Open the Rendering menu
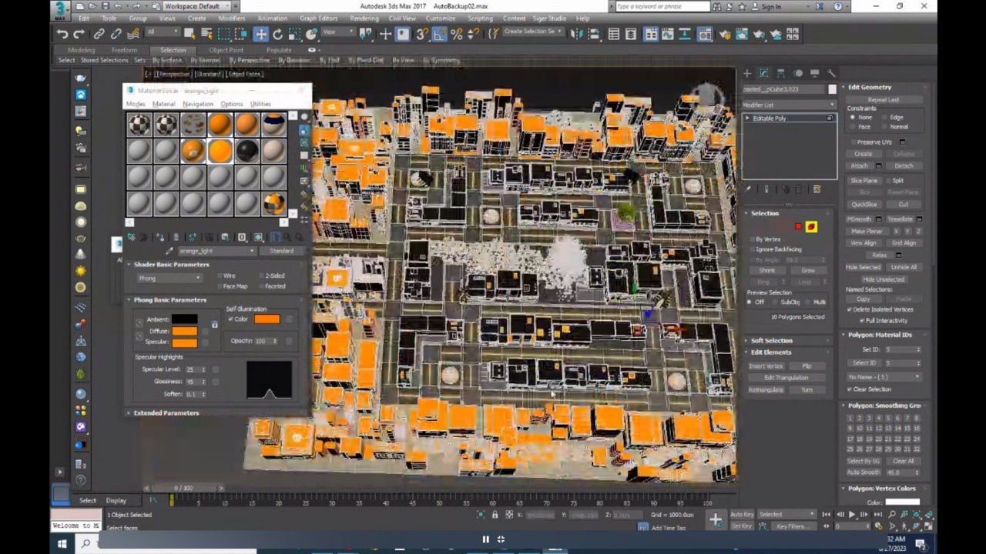Screen dimensions: 986x554 [x=364, y=18]
